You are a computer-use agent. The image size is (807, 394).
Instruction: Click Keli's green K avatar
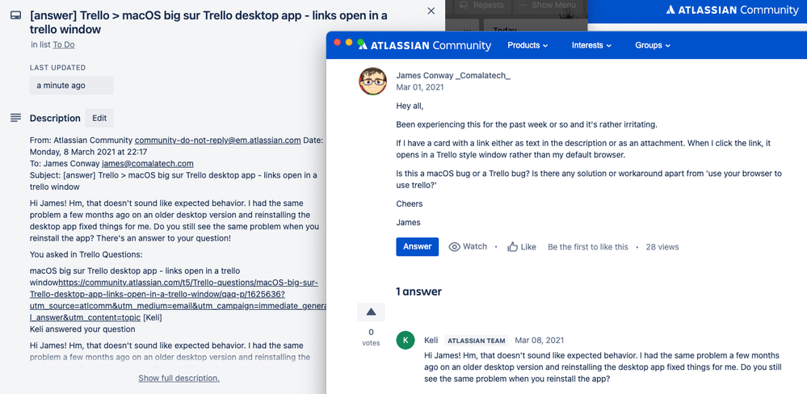pos(406,341)
